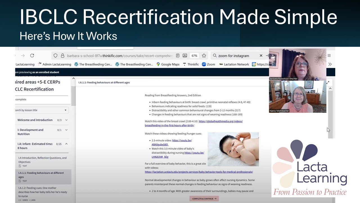This screenshot has height=203, width=360.
Task: Open the Zoom bookmark
Action: 208,64
